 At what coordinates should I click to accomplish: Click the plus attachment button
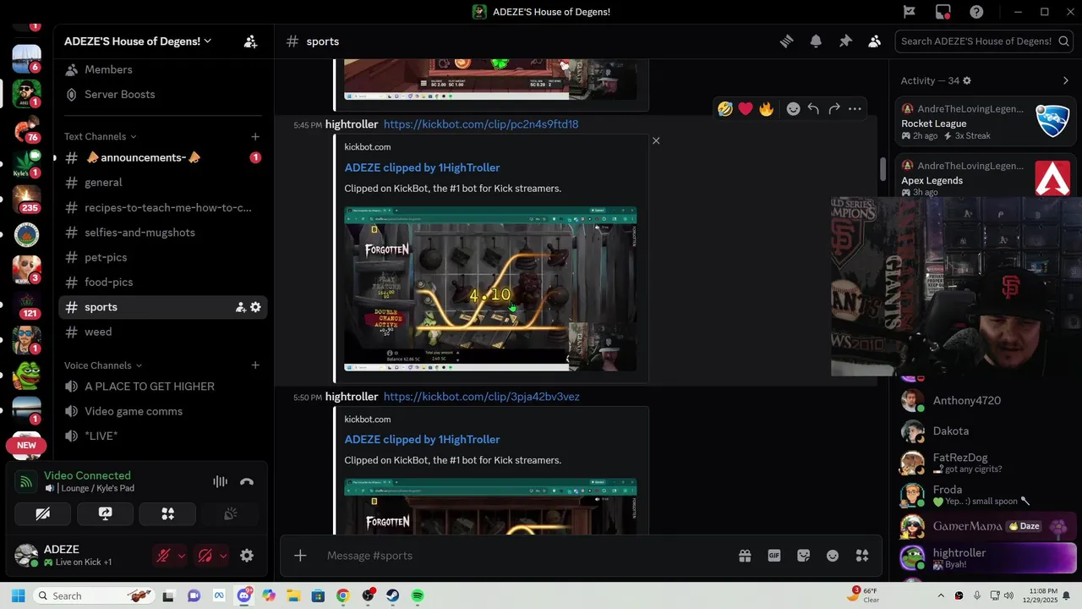tap(300, 556)
